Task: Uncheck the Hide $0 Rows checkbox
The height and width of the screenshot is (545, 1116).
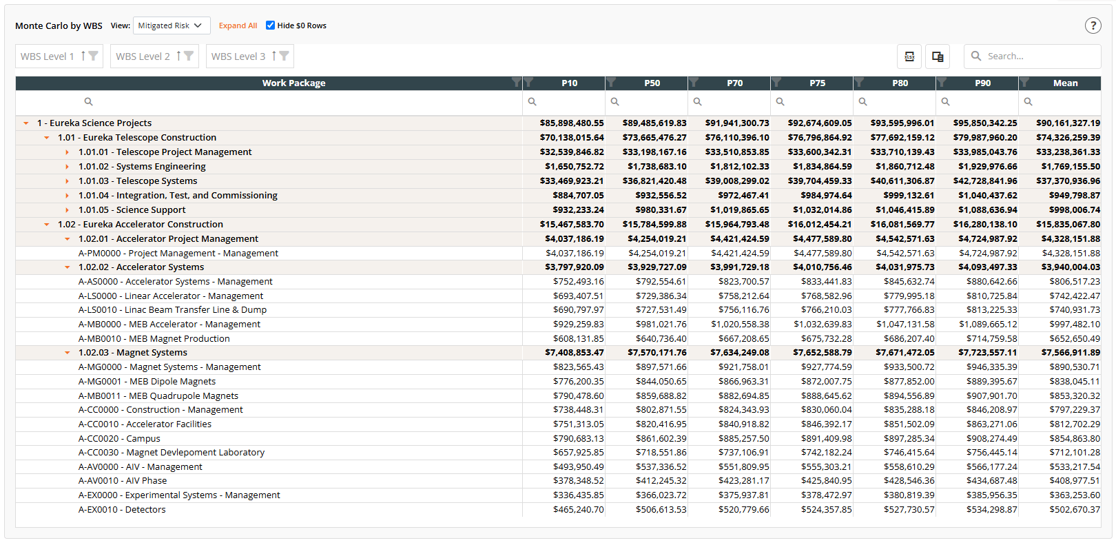Action: (x=270, y=25)
